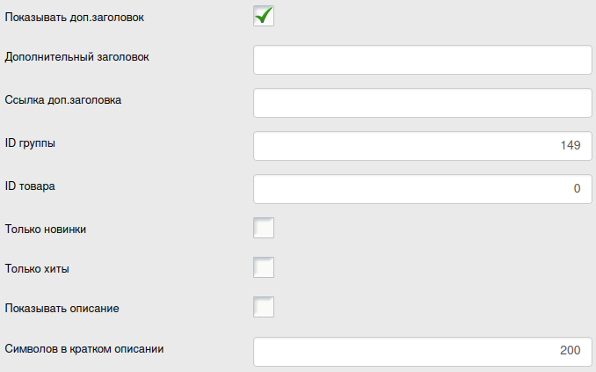The image size is (596, 372).
Task: Click into the "Ссылка доп.заголовка" input
Action: click(x=423, y=103)
